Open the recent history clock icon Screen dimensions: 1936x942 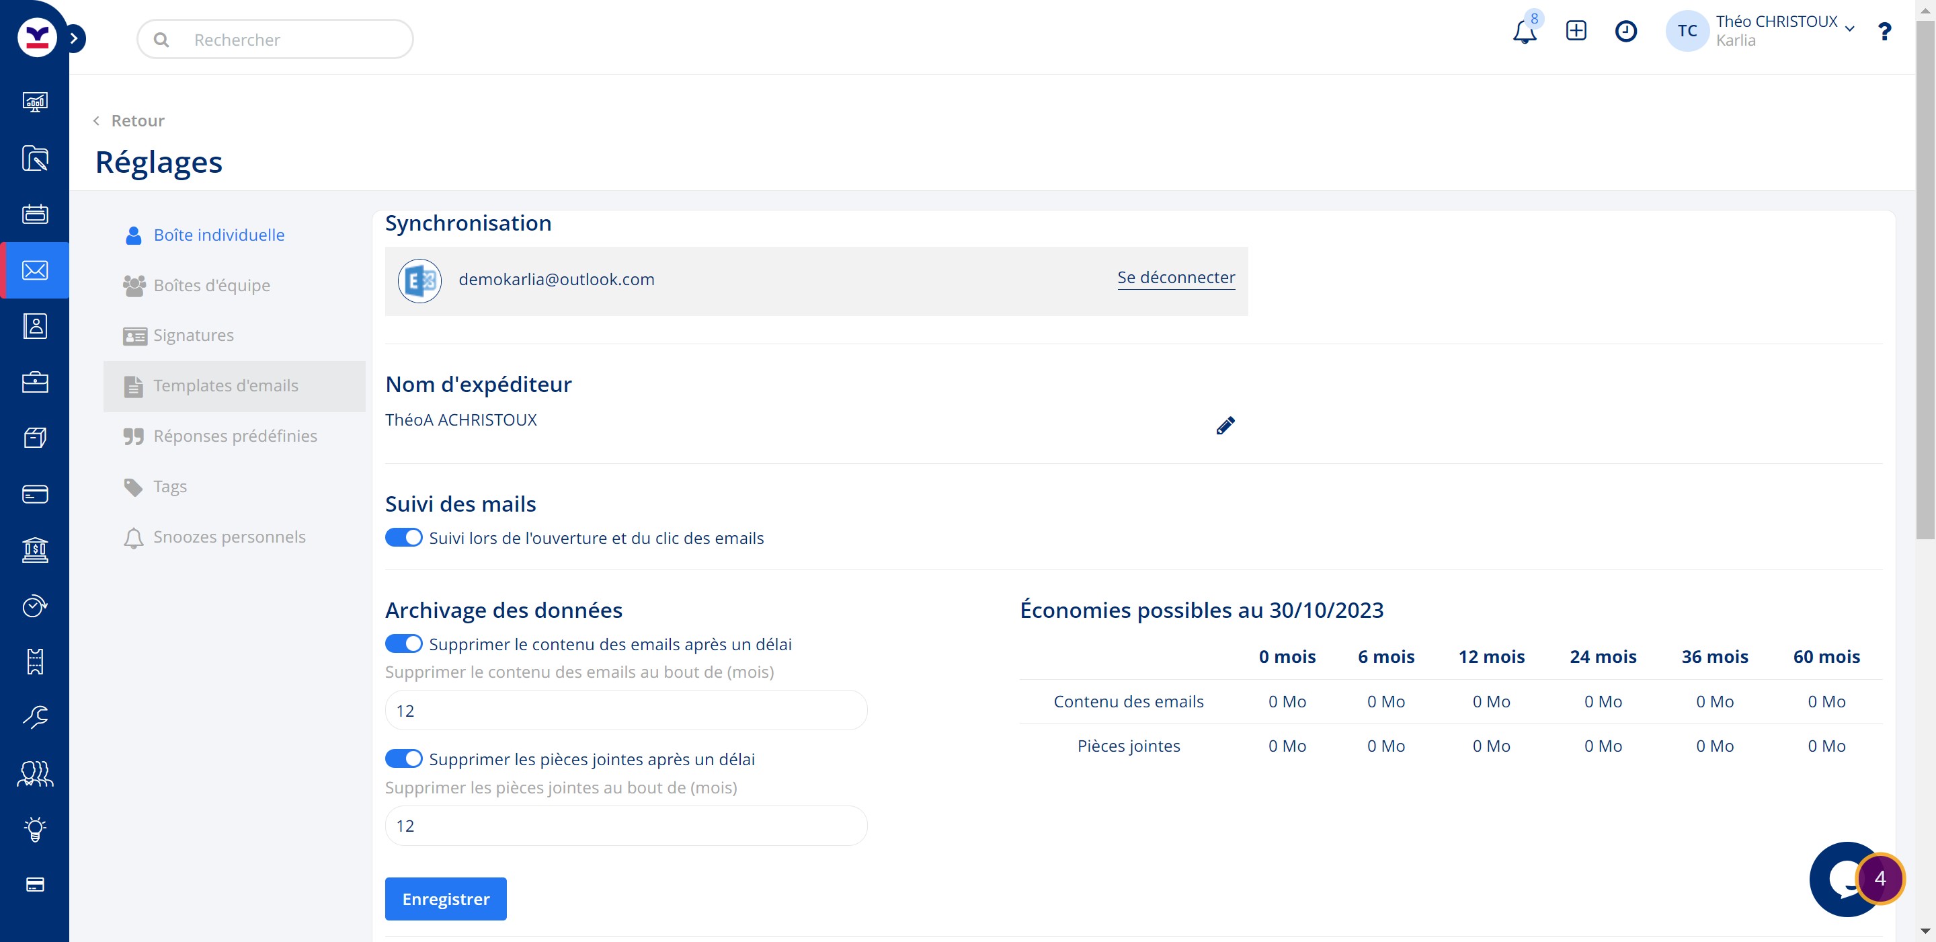(x=1625, y=31)
